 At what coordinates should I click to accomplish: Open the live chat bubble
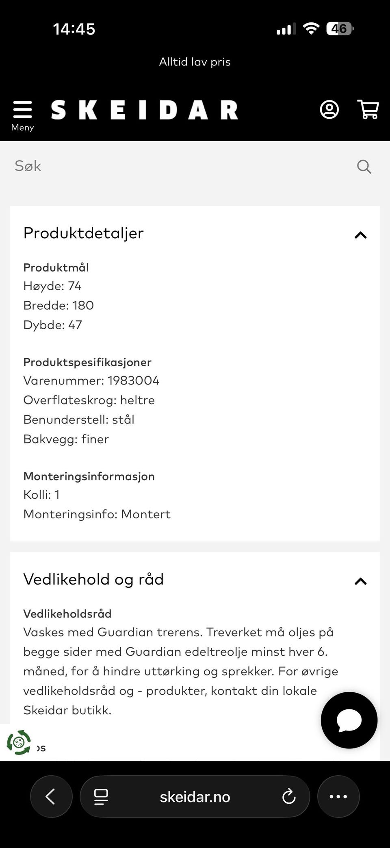click(349, 720)
